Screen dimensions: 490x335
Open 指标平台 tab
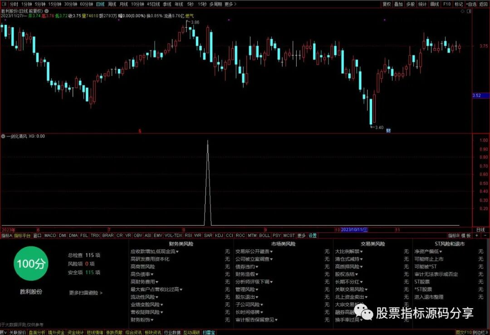[22, 236]
